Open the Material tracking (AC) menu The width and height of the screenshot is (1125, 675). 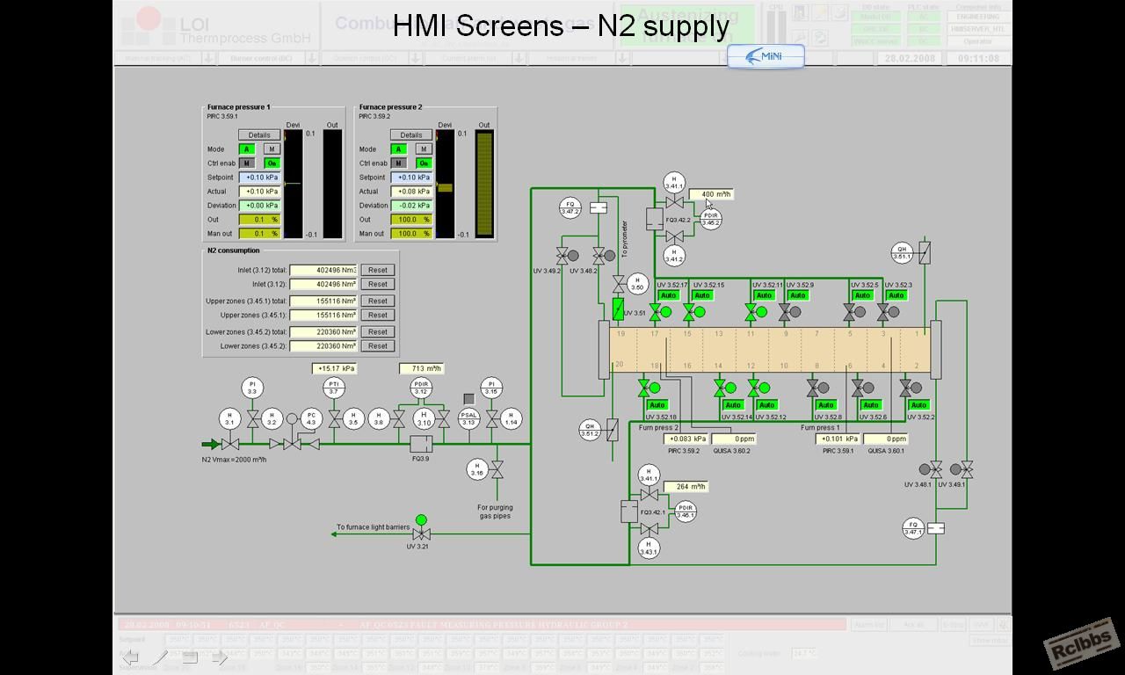pyautogui.click(x=158, y=58)
